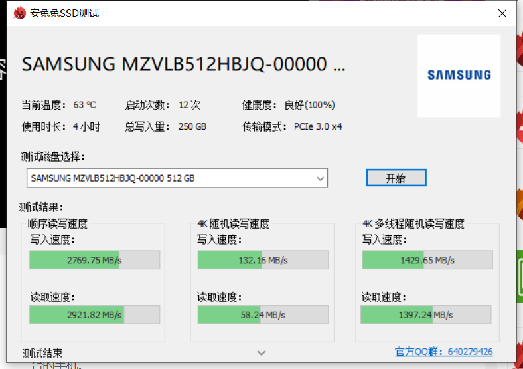Click the Samsung brand logo
Viewport: 523px width, 369px height.
point(459,75)
